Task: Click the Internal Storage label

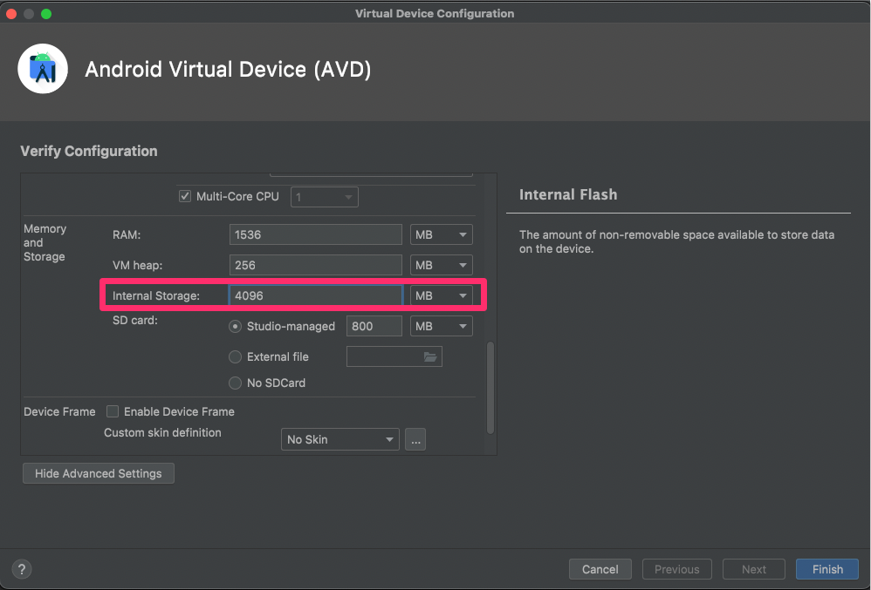Action: [x=156, y=295]
